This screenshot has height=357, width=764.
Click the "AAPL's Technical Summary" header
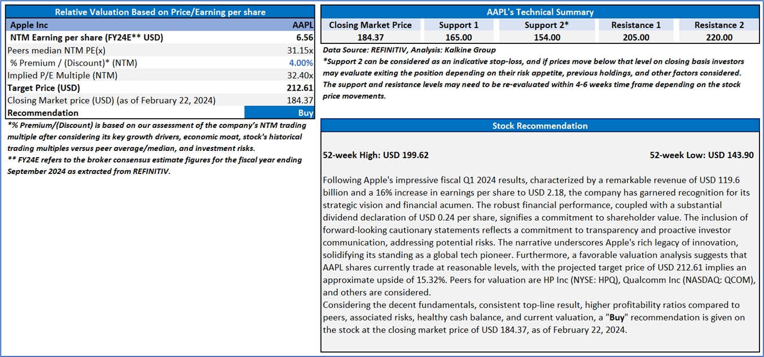540,12
